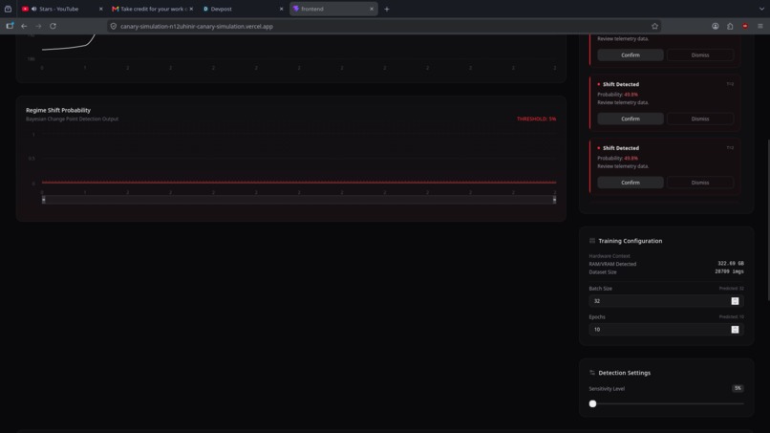Screen dimensions: 770x433
Task: Click the 5% sensitivity value badge
Action: click(738, 388)
